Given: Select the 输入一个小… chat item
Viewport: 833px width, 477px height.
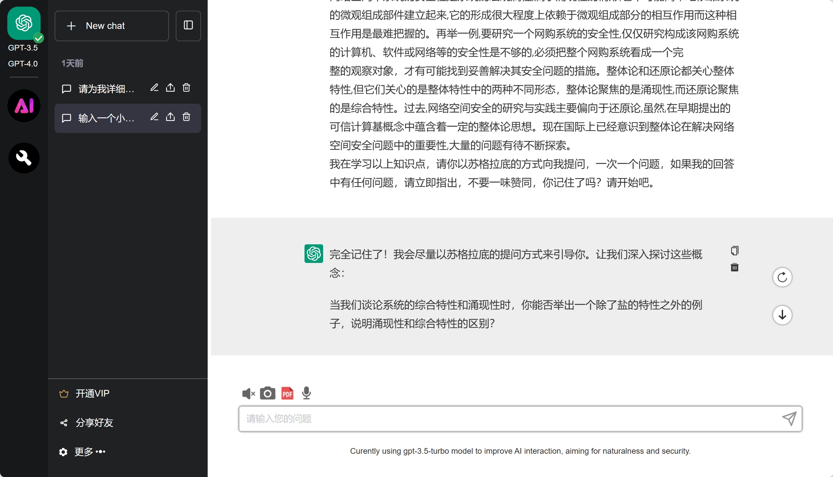Looking at the screenshot, I should coord(106,118).
